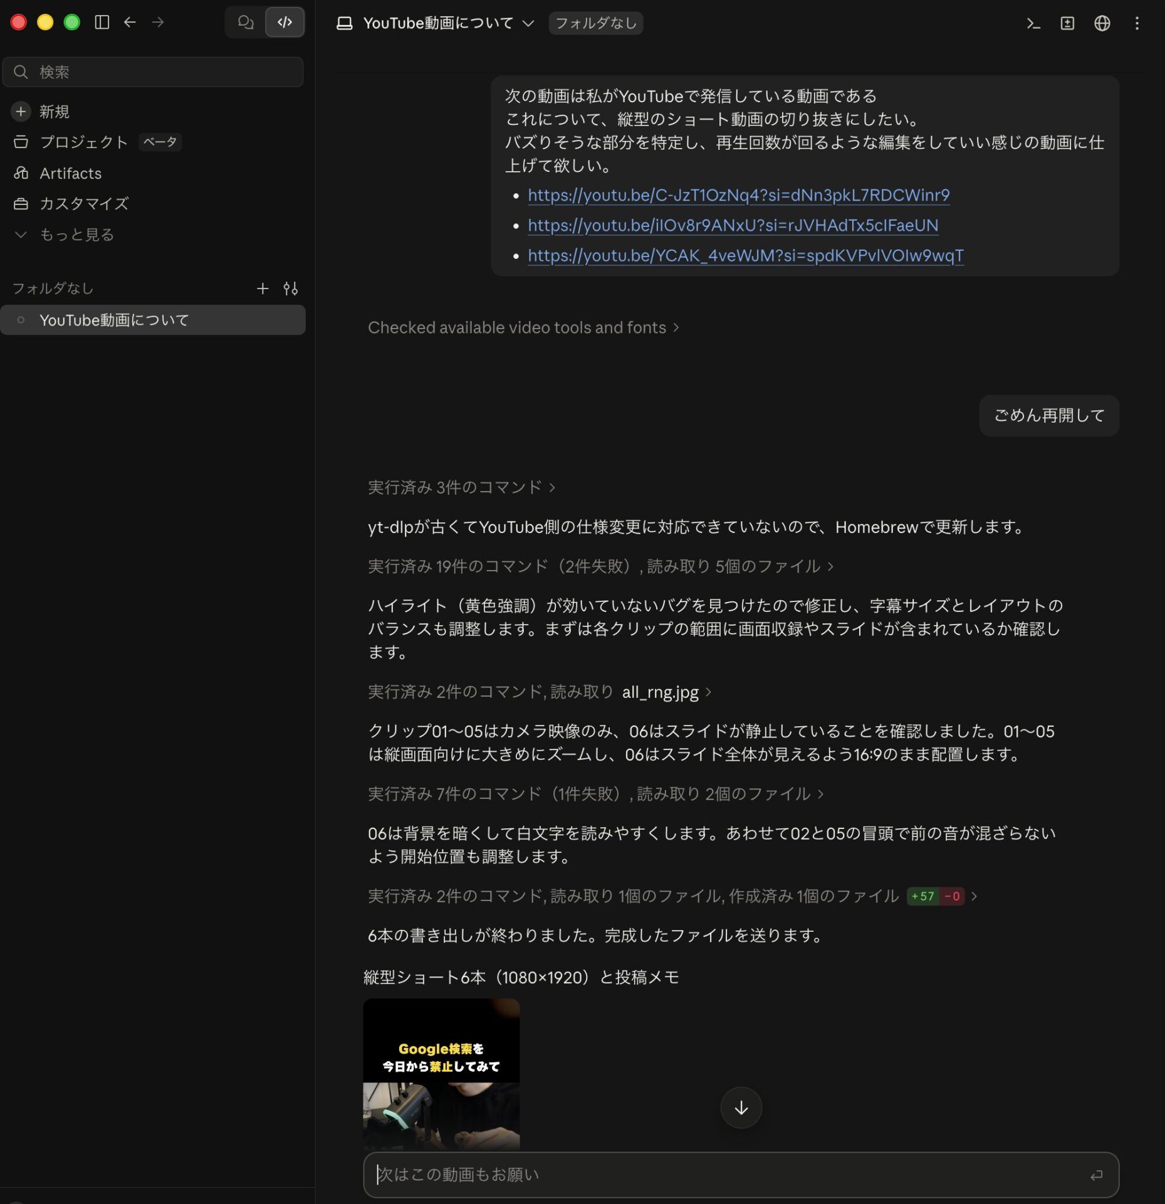
Task: Click the フォルダなし sidebar section label
Action: click(53, 288)
